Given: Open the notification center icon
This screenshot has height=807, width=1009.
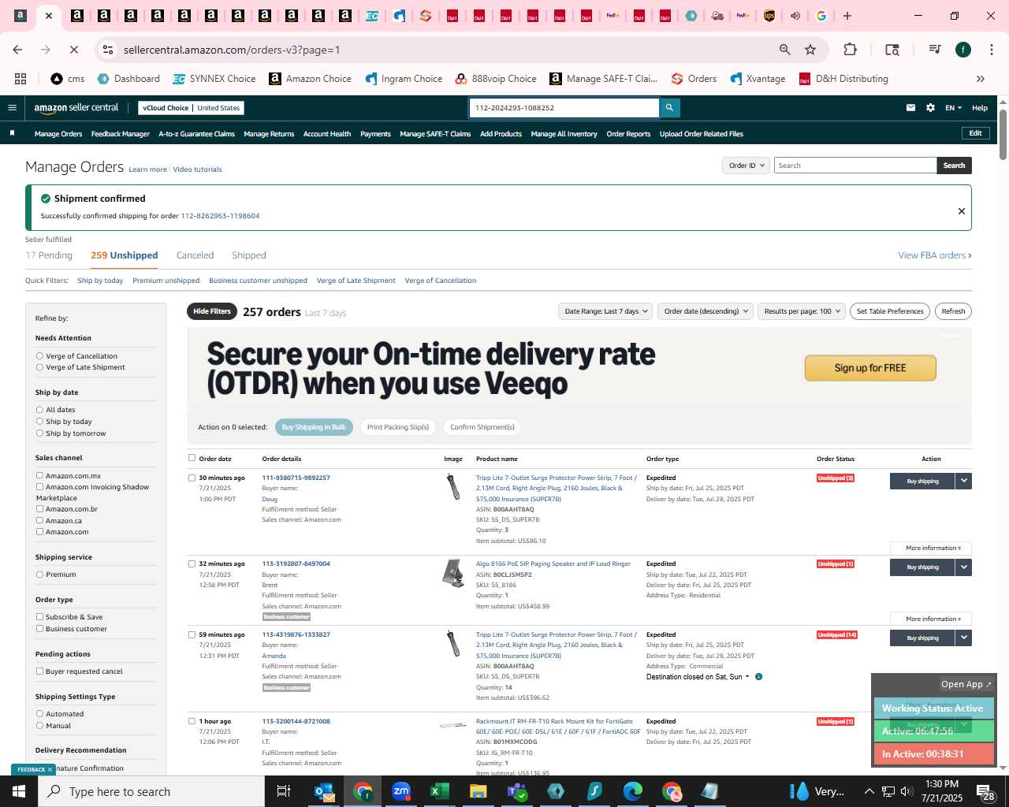Looking at the screenshot, I should [985, 791].
